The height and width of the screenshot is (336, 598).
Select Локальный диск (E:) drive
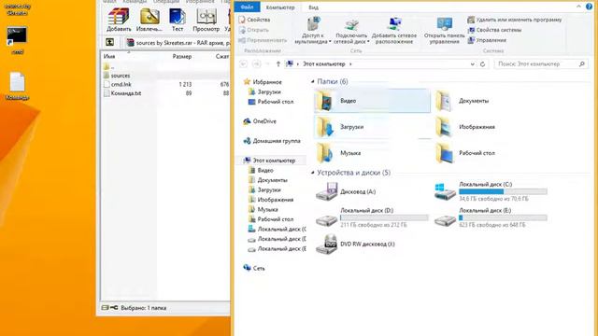click(491, 217)
